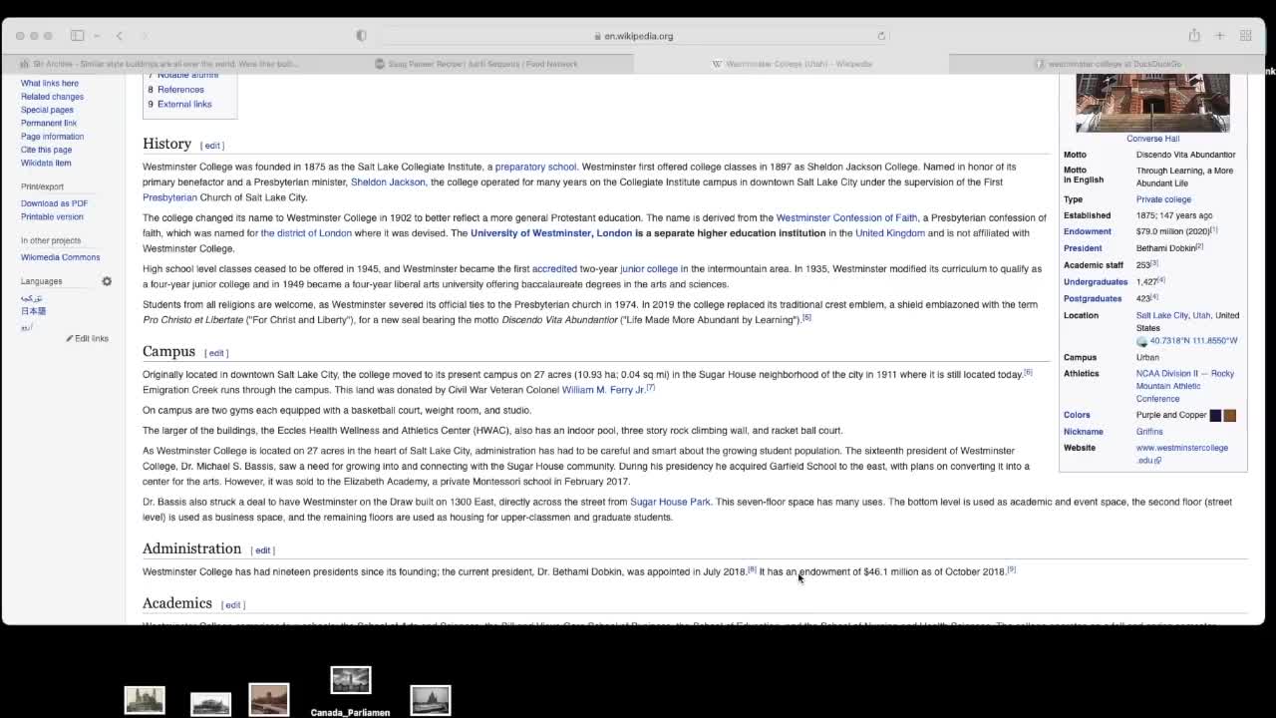1276x718 pixels.
Task: Click Cite this page
Action: click(46, 150)
